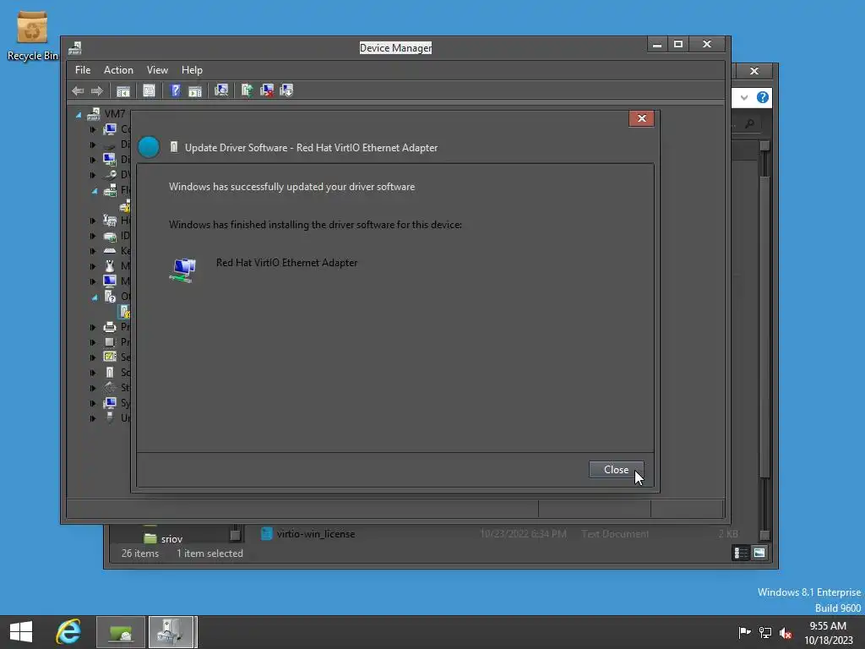
Task: Click Close in the Update Driver Software dialog
Action: 616,470
